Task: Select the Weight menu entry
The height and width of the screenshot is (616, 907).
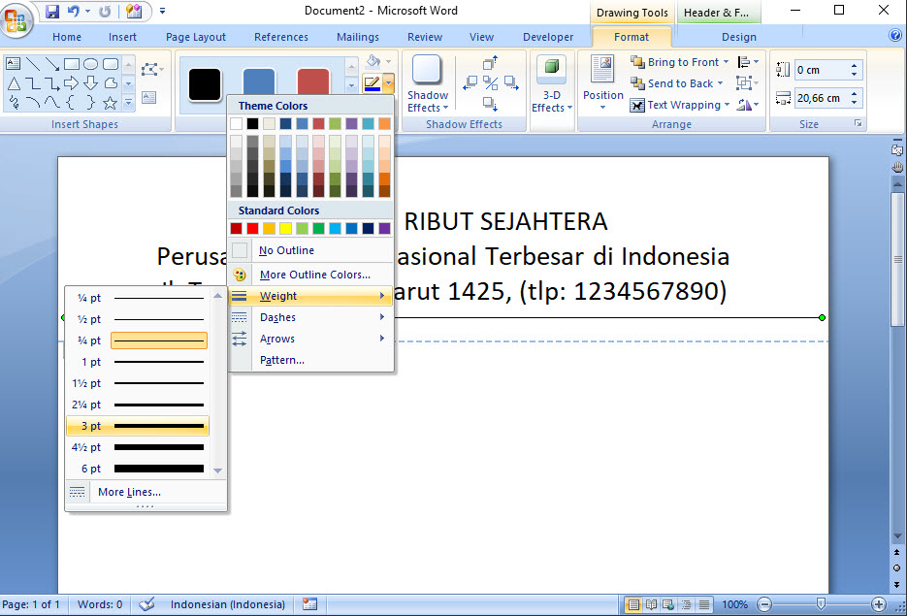Action: pos(311,296)
